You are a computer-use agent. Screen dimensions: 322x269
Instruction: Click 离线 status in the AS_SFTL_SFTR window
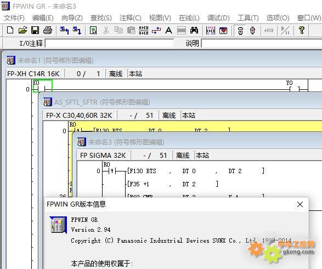[x=169, y=115]
